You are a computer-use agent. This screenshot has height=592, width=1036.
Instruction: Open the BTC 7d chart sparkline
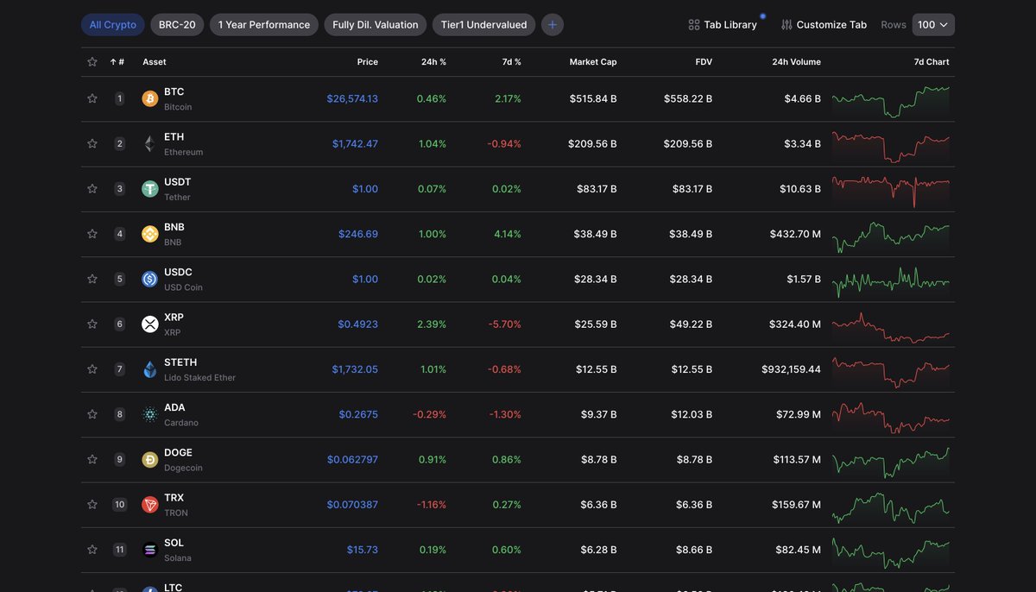coord(891,101)
